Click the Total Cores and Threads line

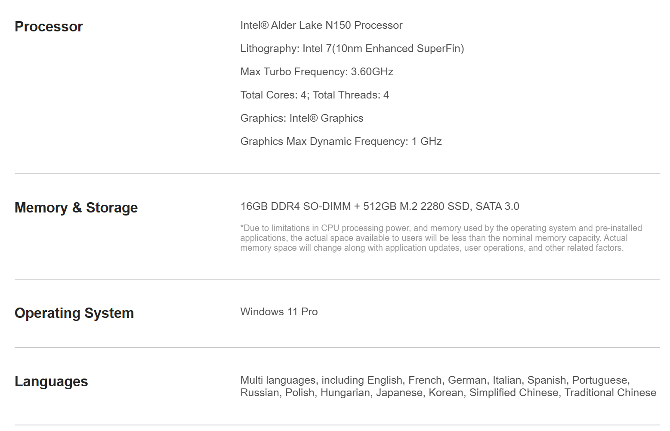point(314,95)
